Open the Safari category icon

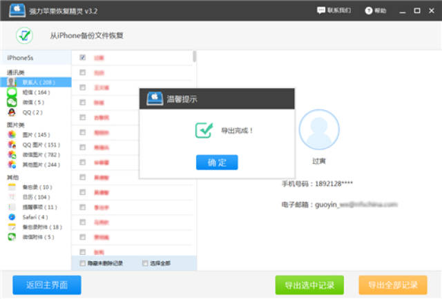point(12,217)
